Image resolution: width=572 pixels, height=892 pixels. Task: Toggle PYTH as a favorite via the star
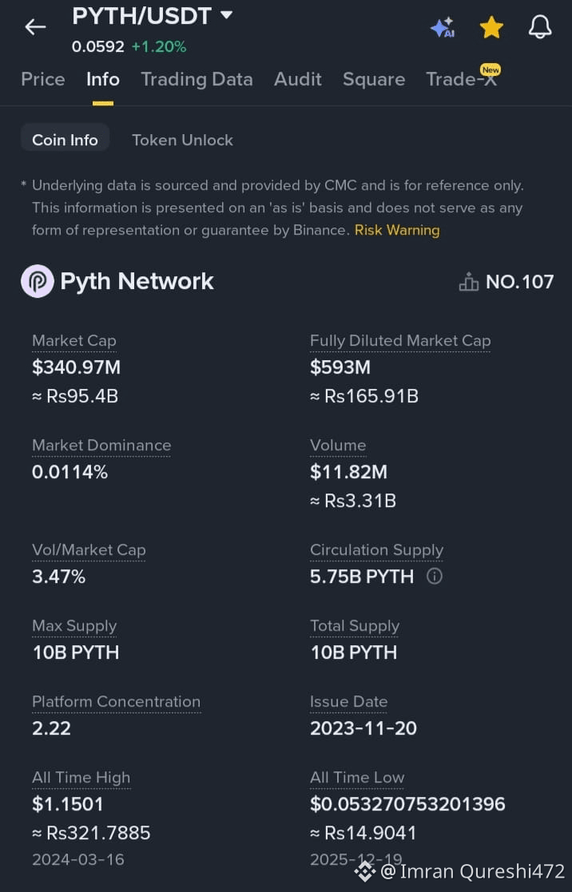pyautogui.click(x=491, y=26)
